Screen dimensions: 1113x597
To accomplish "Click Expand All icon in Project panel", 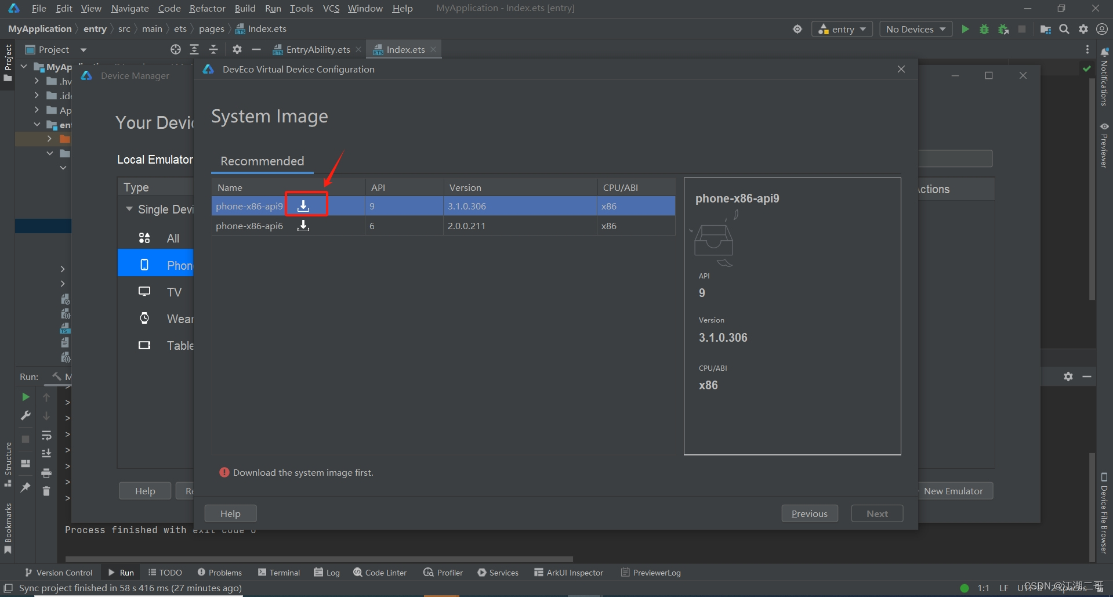I will click(194, 49).
